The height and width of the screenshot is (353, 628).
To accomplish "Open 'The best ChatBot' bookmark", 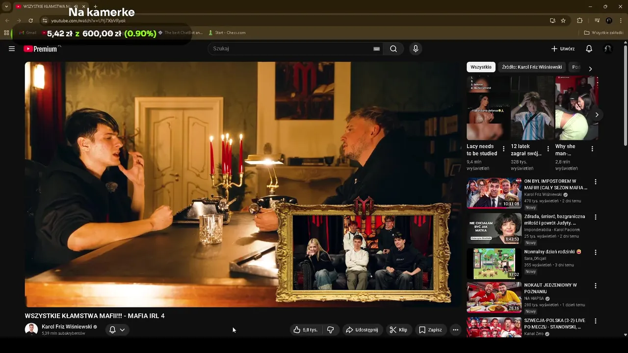I will click(x=180, y=33).
